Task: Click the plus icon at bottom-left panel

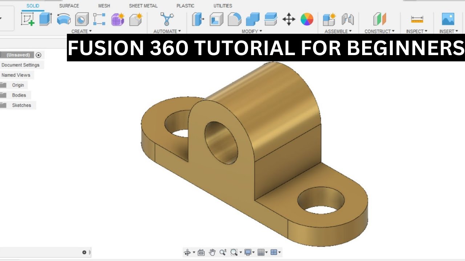Action: pos(84,252)
